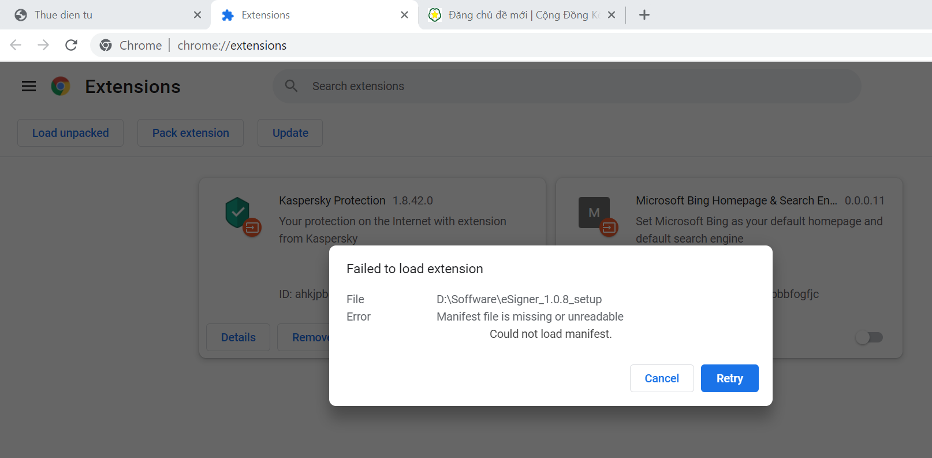Click the Pack extension button
The width and height of the screenshot is (932, 458).
[191, 133]
